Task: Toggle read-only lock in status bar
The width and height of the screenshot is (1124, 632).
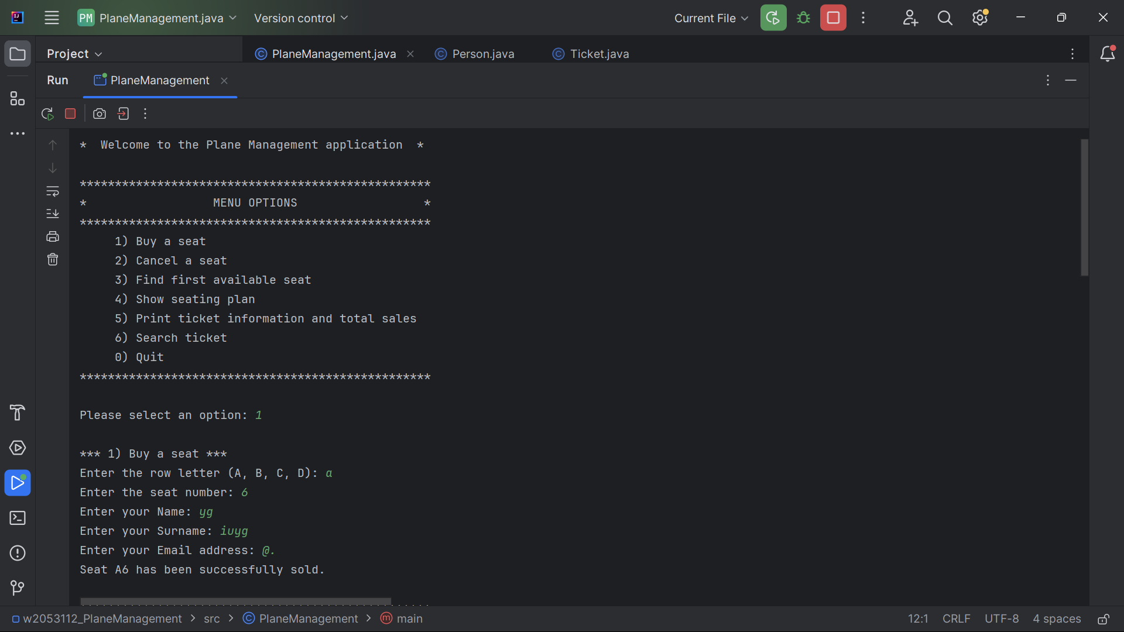Action: pos(1104,619)
